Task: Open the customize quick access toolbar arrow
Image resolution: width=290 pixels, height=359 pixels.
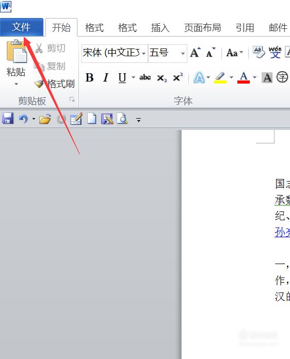Action: pyautogui.click(x=138, y=120)
